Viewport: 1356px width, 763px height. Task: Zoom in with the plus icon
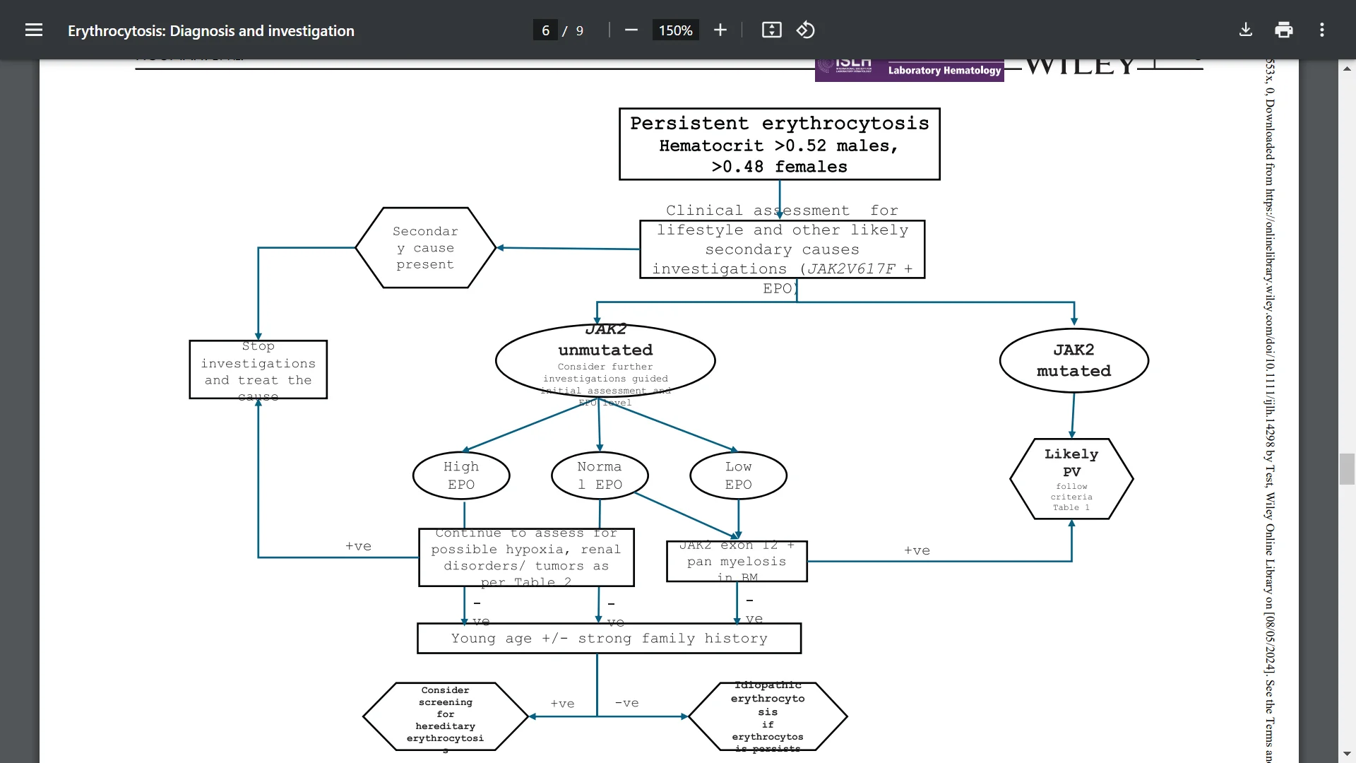720,30
